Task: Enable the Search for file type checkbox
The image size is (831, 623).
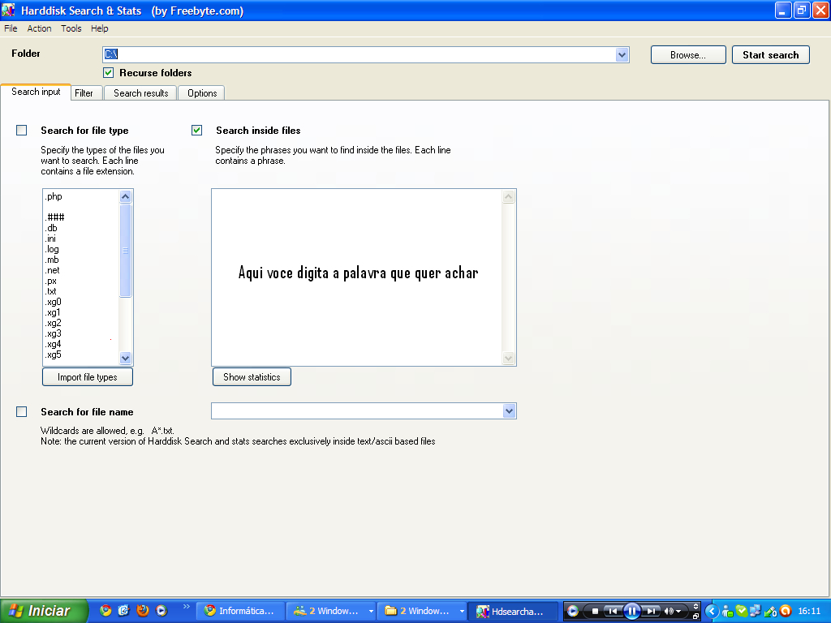Action: click(x=21, y=131)
